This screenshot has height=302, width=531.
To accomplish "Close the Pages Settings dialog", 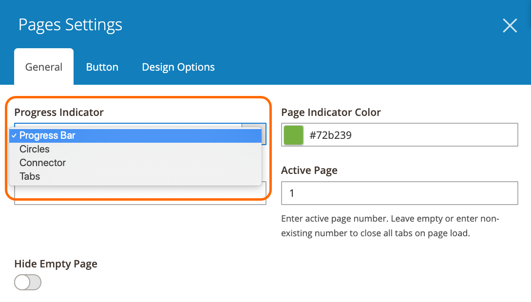I will coord(510,25).
